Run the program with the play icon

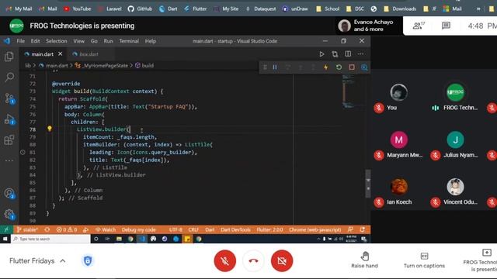pos(321,54)
